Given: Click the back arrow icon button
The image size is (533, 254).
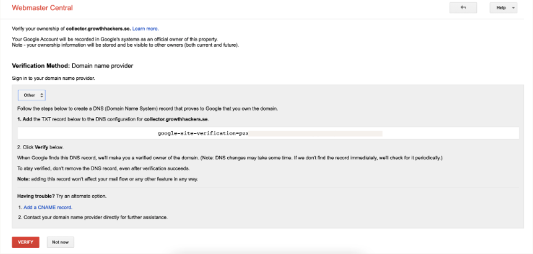Looking at the screenshot, I should (x=463, y=8).
